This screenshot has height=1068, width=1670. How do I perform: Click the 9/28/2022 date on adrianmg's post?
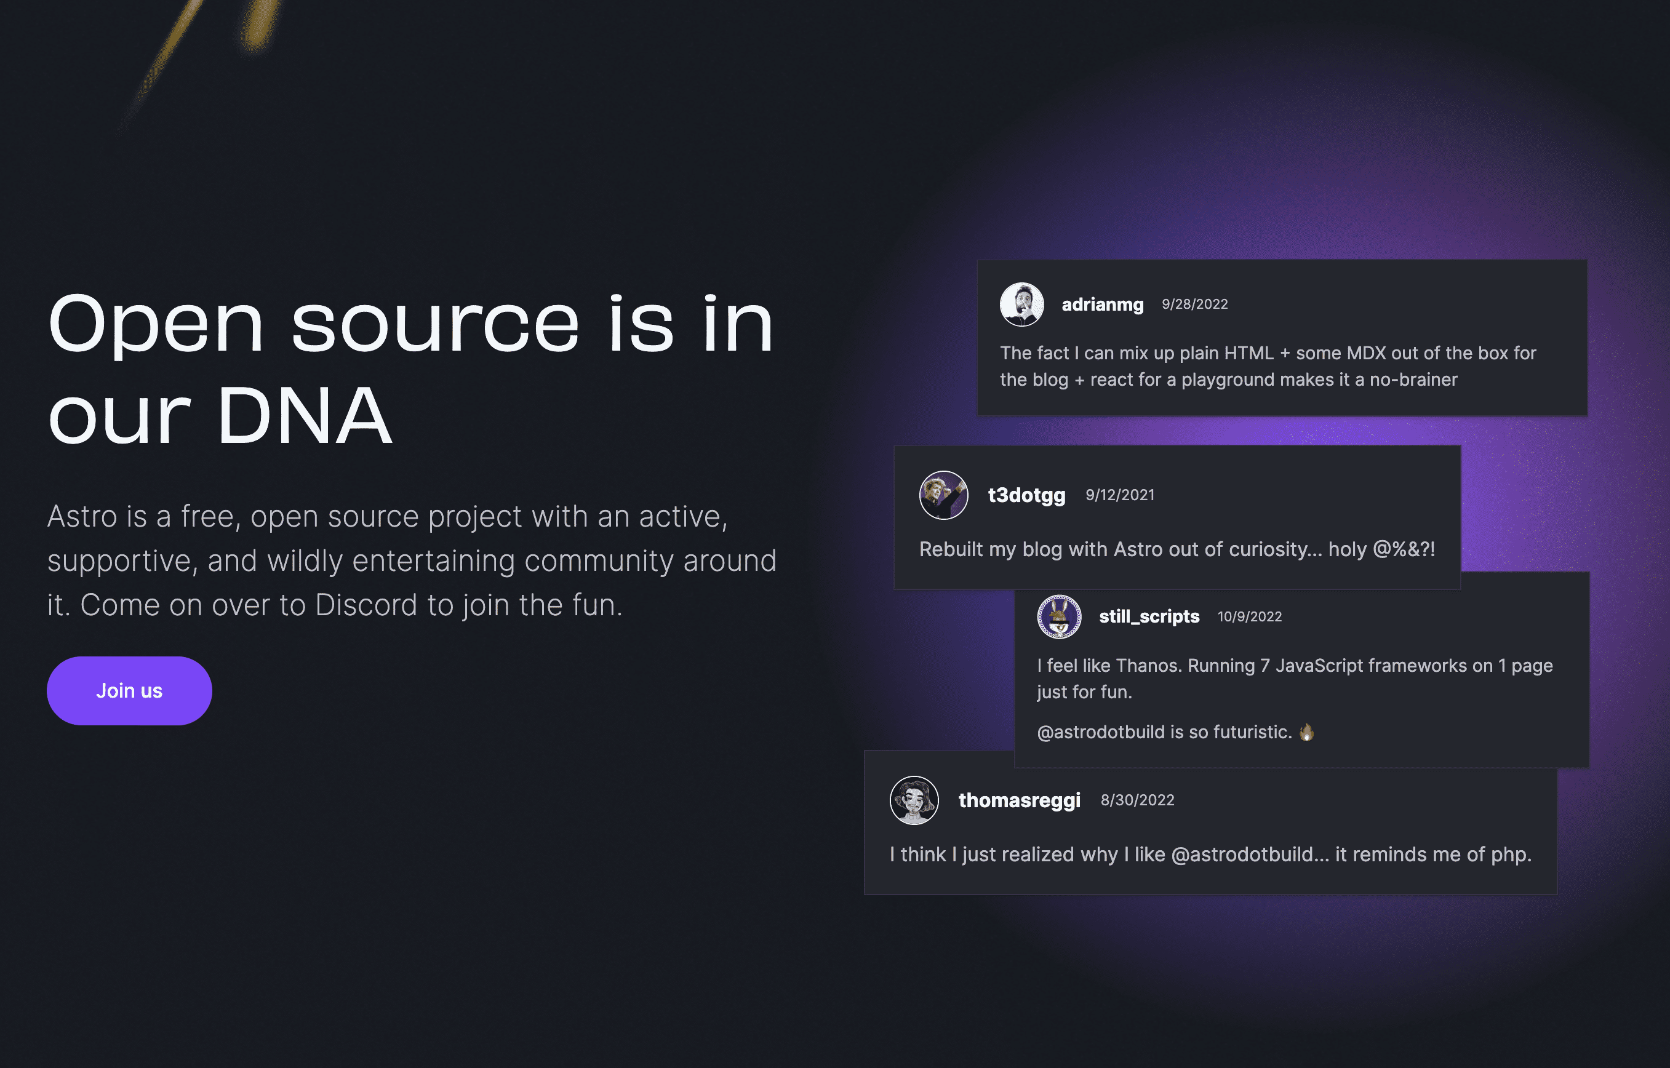coord(1195,305)
